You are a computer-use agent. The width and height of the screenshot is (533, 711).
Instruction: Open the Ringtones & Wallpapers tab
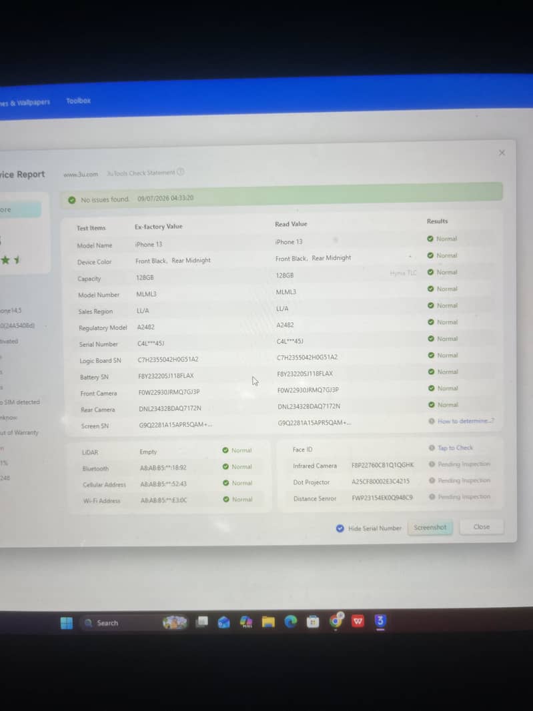point(25,103)
